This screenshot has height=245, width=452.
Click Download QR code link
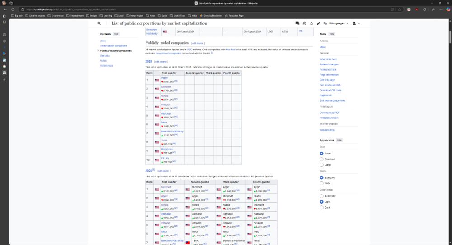pyautogui.click(x=330, y=90)
